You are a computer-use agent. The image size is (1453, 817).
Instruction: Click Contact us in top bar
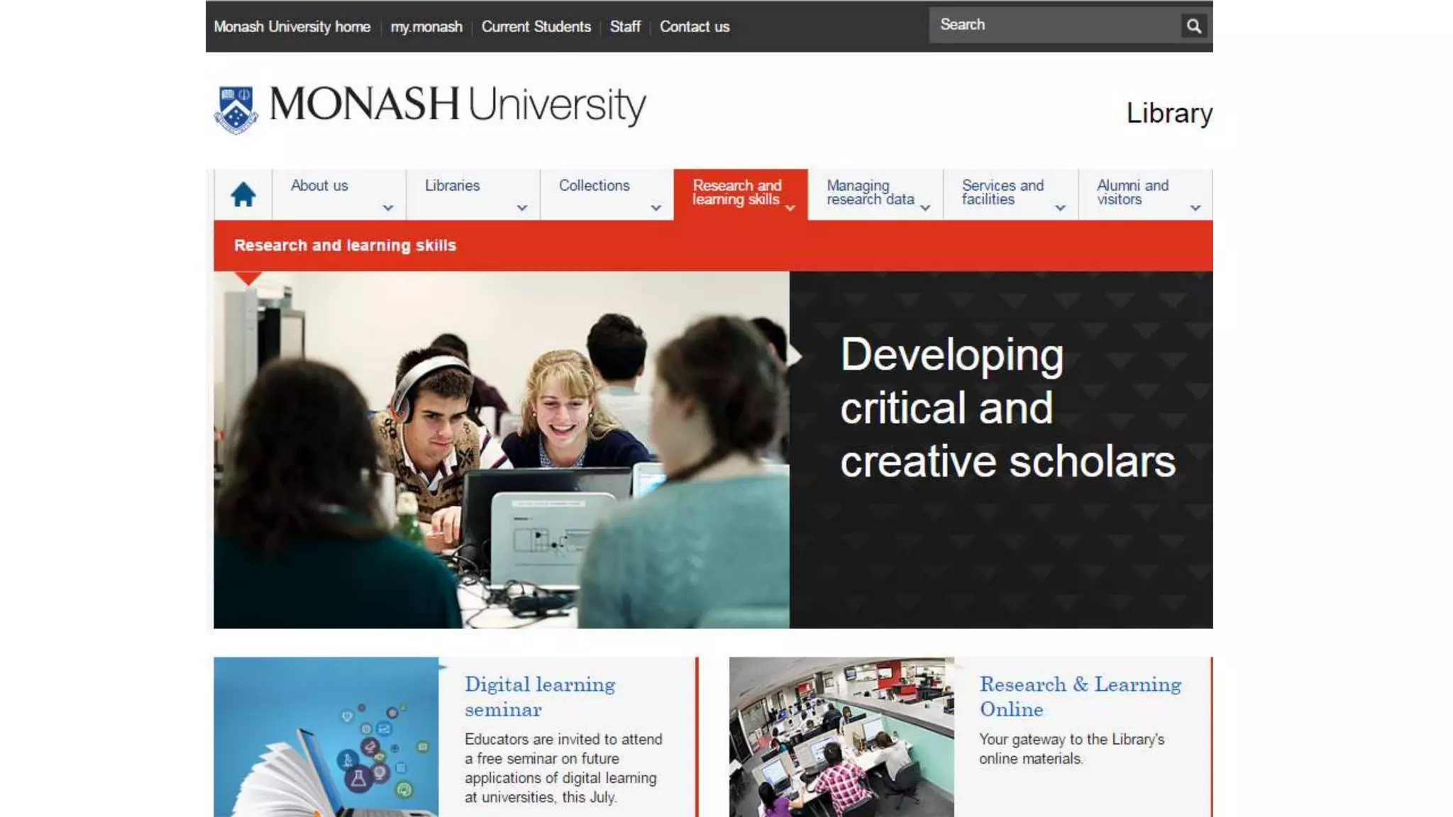pos(694,27)
